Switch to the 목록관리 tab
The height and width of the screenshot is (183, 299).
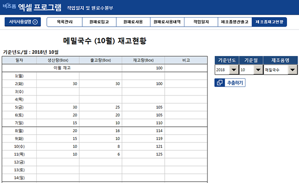click(x=64, y=22)
